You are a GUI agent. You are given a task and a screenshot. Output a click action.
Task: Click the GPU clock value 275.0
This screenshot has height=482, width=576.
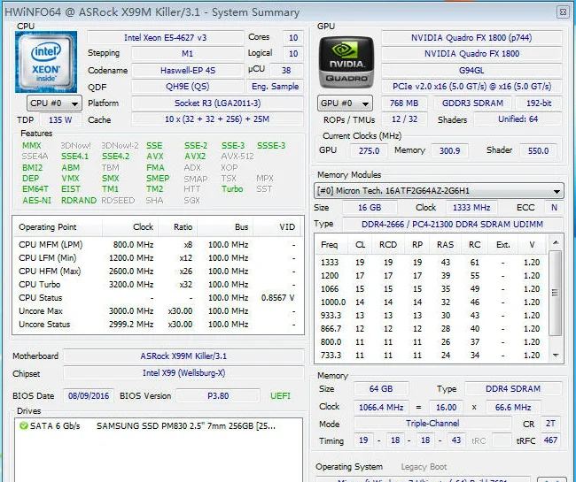(x=369, y=150)
